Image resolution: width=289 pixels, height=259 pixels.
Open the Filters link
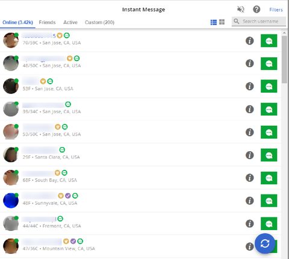pos(276,10)
